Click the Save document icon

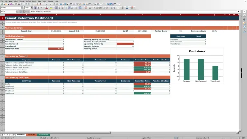[x=11, y=4]
